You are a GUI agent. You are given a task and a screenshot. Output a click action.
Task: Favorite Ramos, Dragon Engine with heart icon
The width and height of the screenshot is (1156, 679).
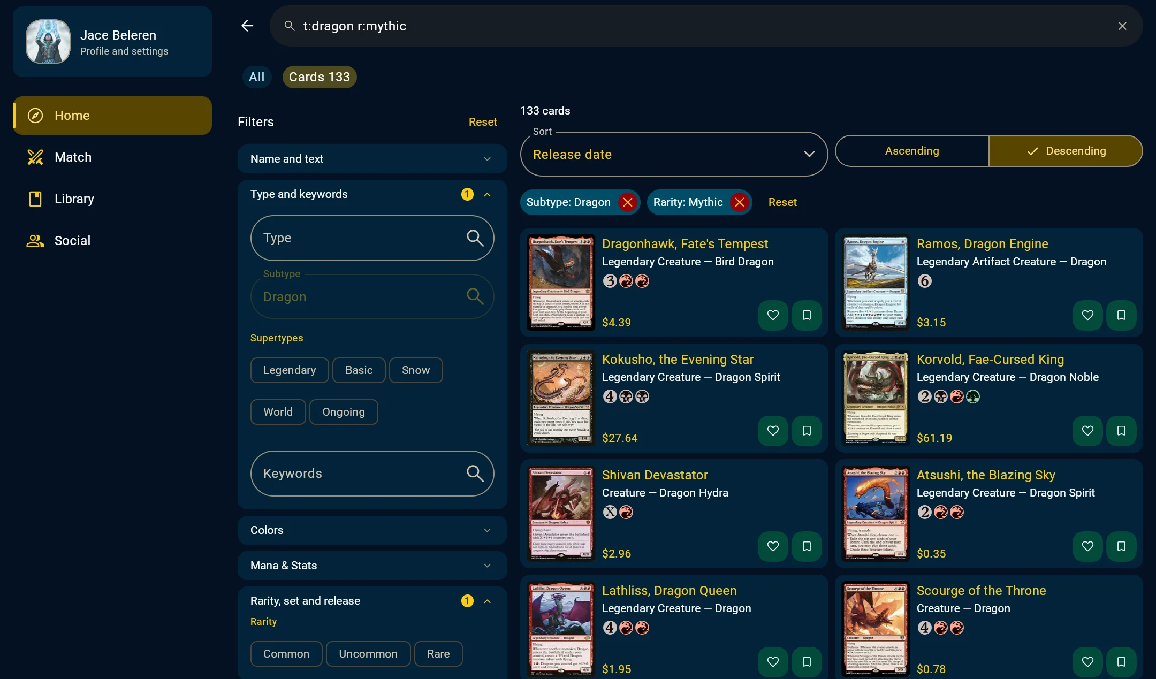pyautogui.click(x=1087, y=315)
